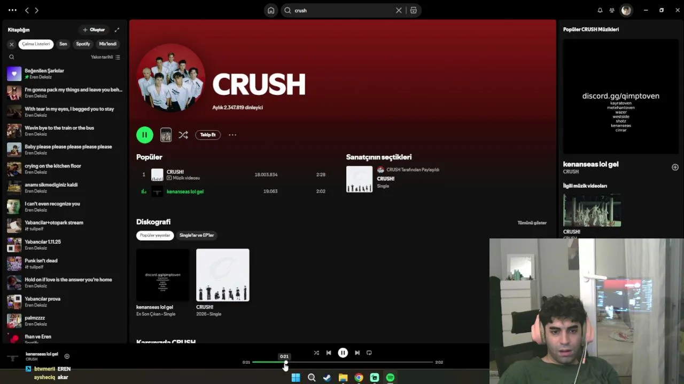
Task: Open File Explorer from the taskbar
Action: (343, 378)
